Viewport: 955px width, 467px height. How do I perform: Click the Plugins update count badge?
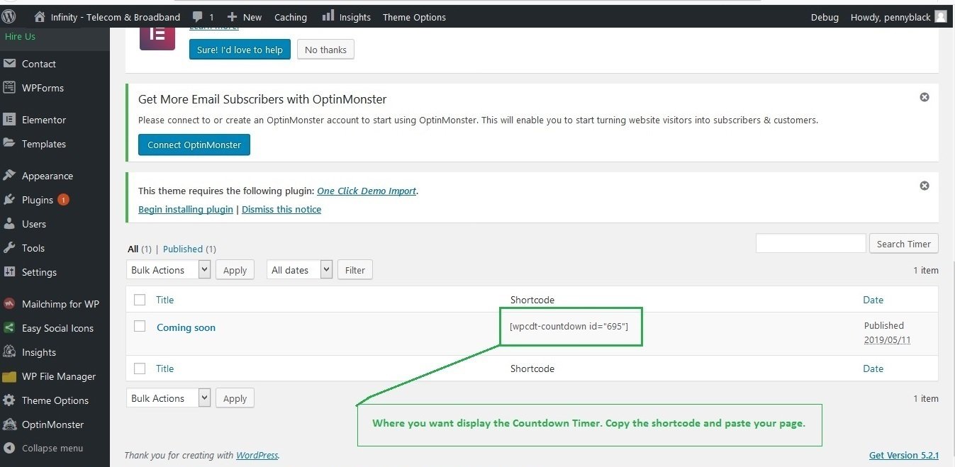pos(63,200)
